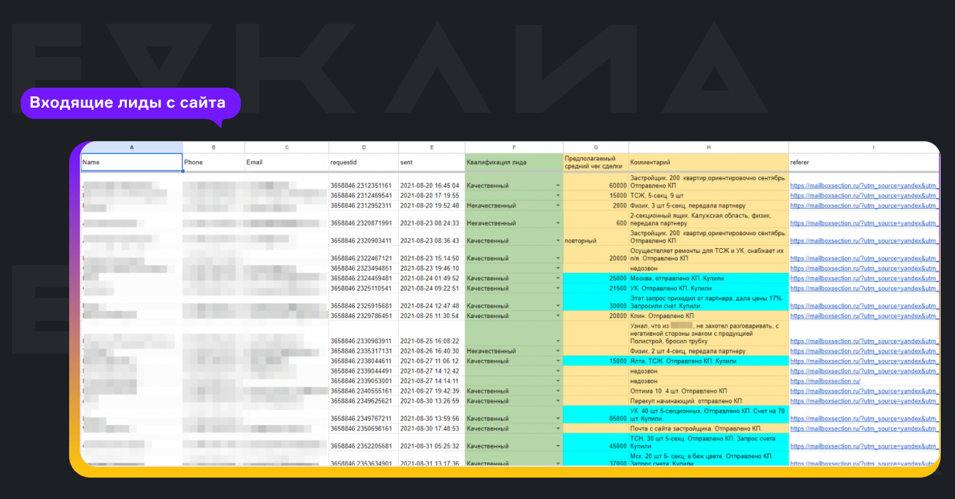Viewport: 955px width, 499px height.
Task: Select requestid cell 3658846:2350698161
Action: coord(363,428)
